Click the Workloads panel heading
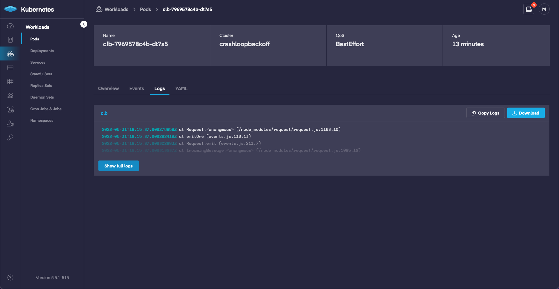The image size is (559, 289). click(x=37, y=27)
